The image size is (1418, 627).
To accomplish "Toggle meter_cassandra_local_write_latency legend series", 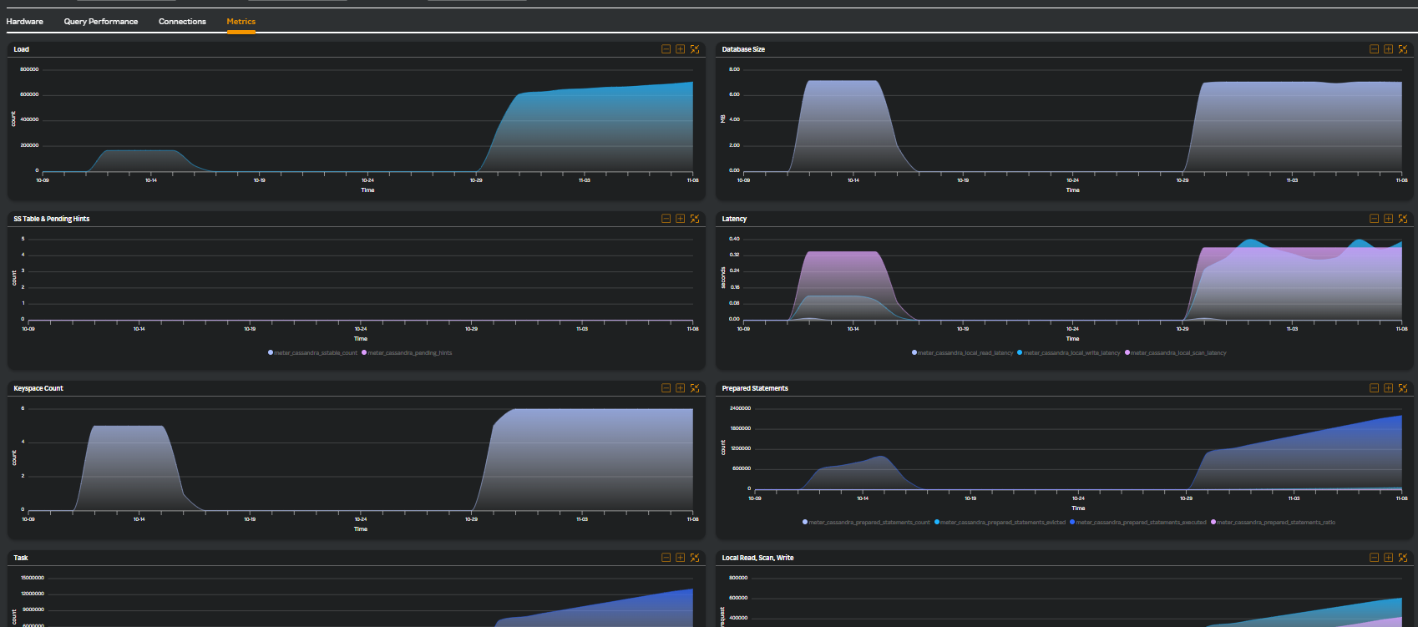I will (1069, 353).
